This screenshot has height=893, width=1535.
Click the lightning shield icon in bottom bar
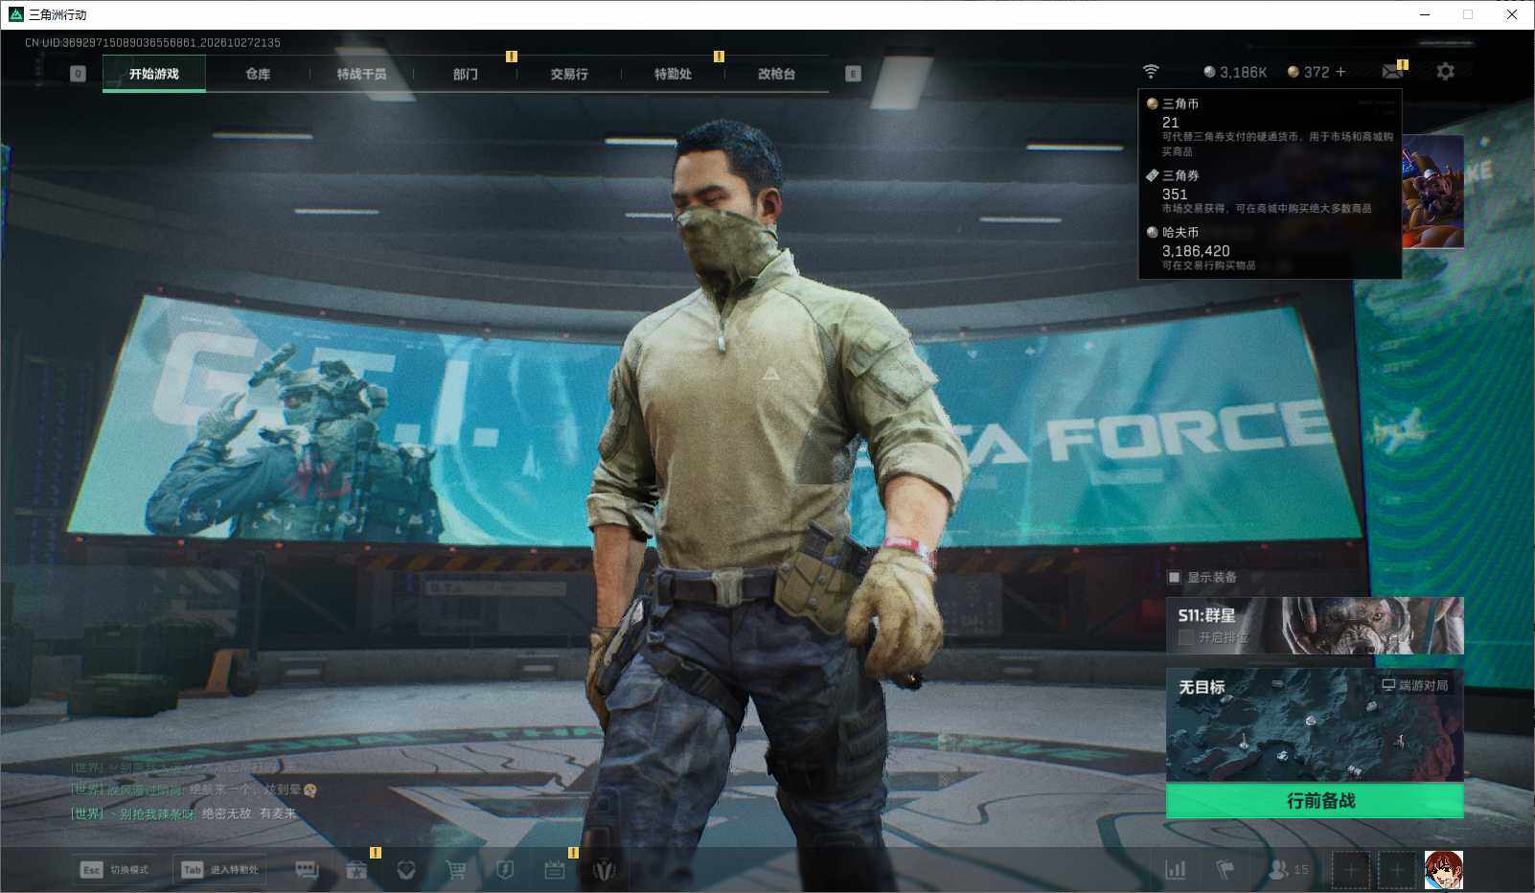tap(505, 870)
